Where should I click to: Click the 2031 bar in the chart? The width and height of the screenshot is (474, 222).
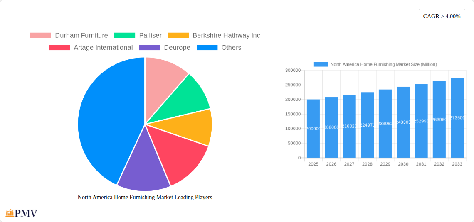point(421,121)
